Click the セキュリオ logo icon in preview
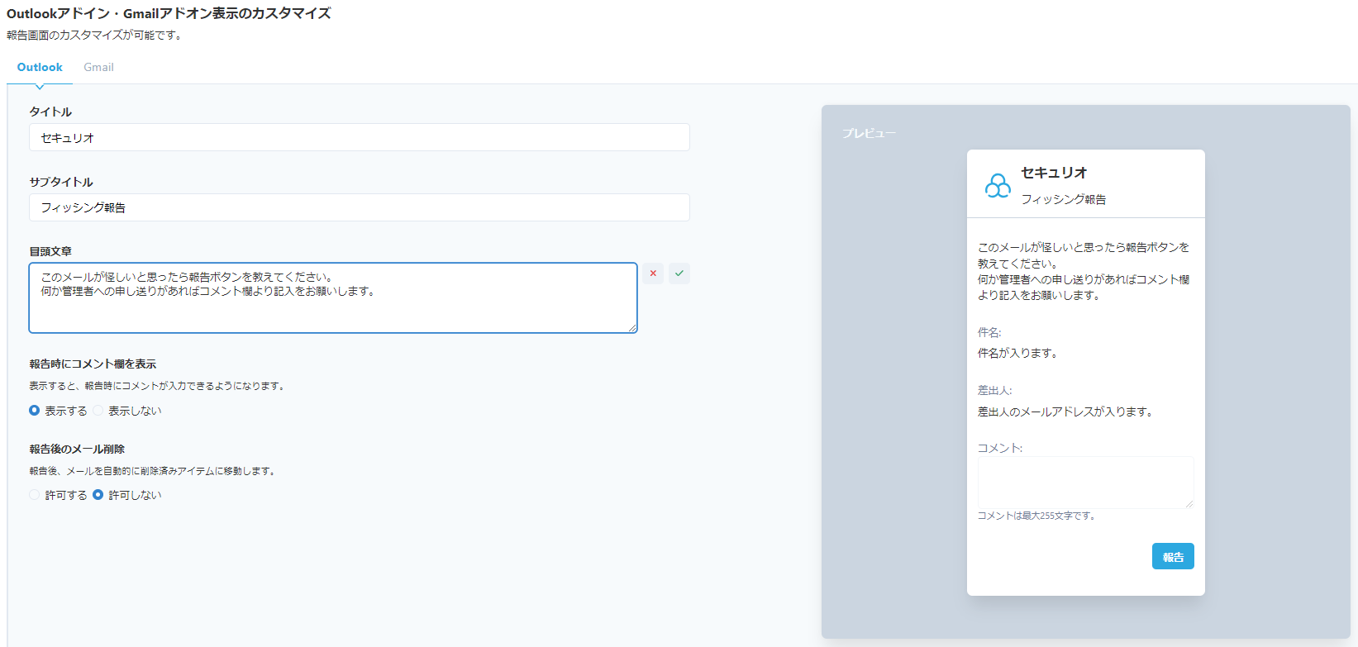1358x647 pixels. [998, 185]
